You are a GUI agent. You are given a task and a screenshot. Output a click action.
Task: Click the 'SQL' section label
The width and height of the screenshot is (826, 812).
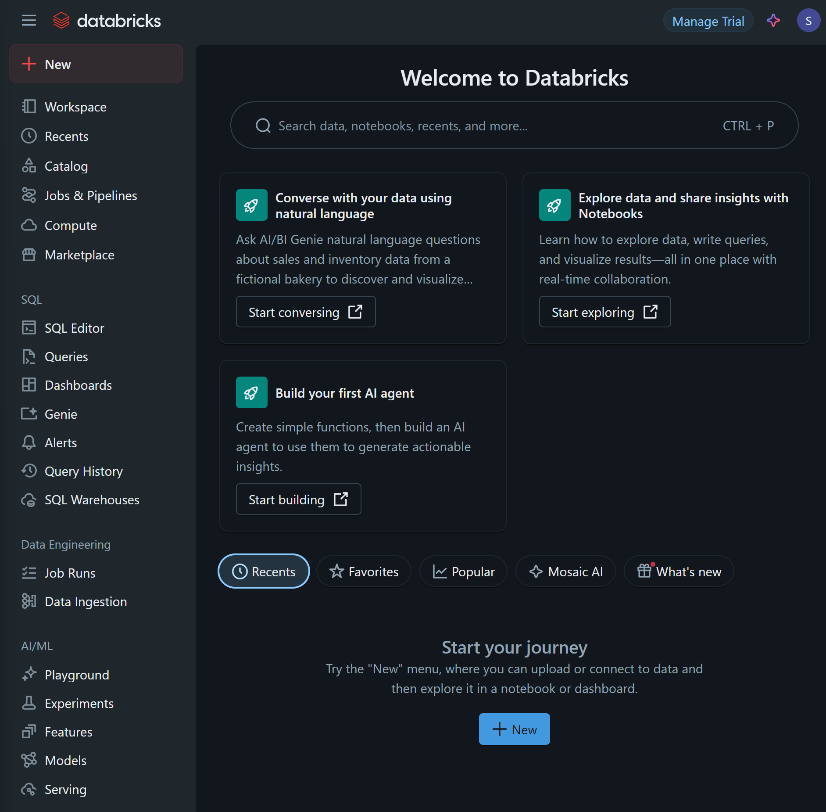pyautogui.click(x=32, y=299)
